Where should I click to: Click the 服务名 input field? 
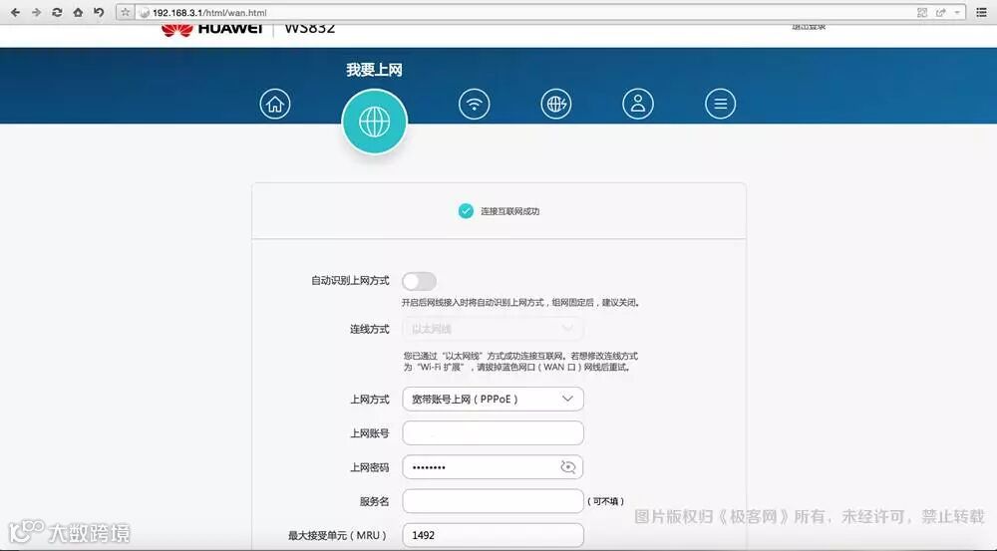[x=493, y=501]
